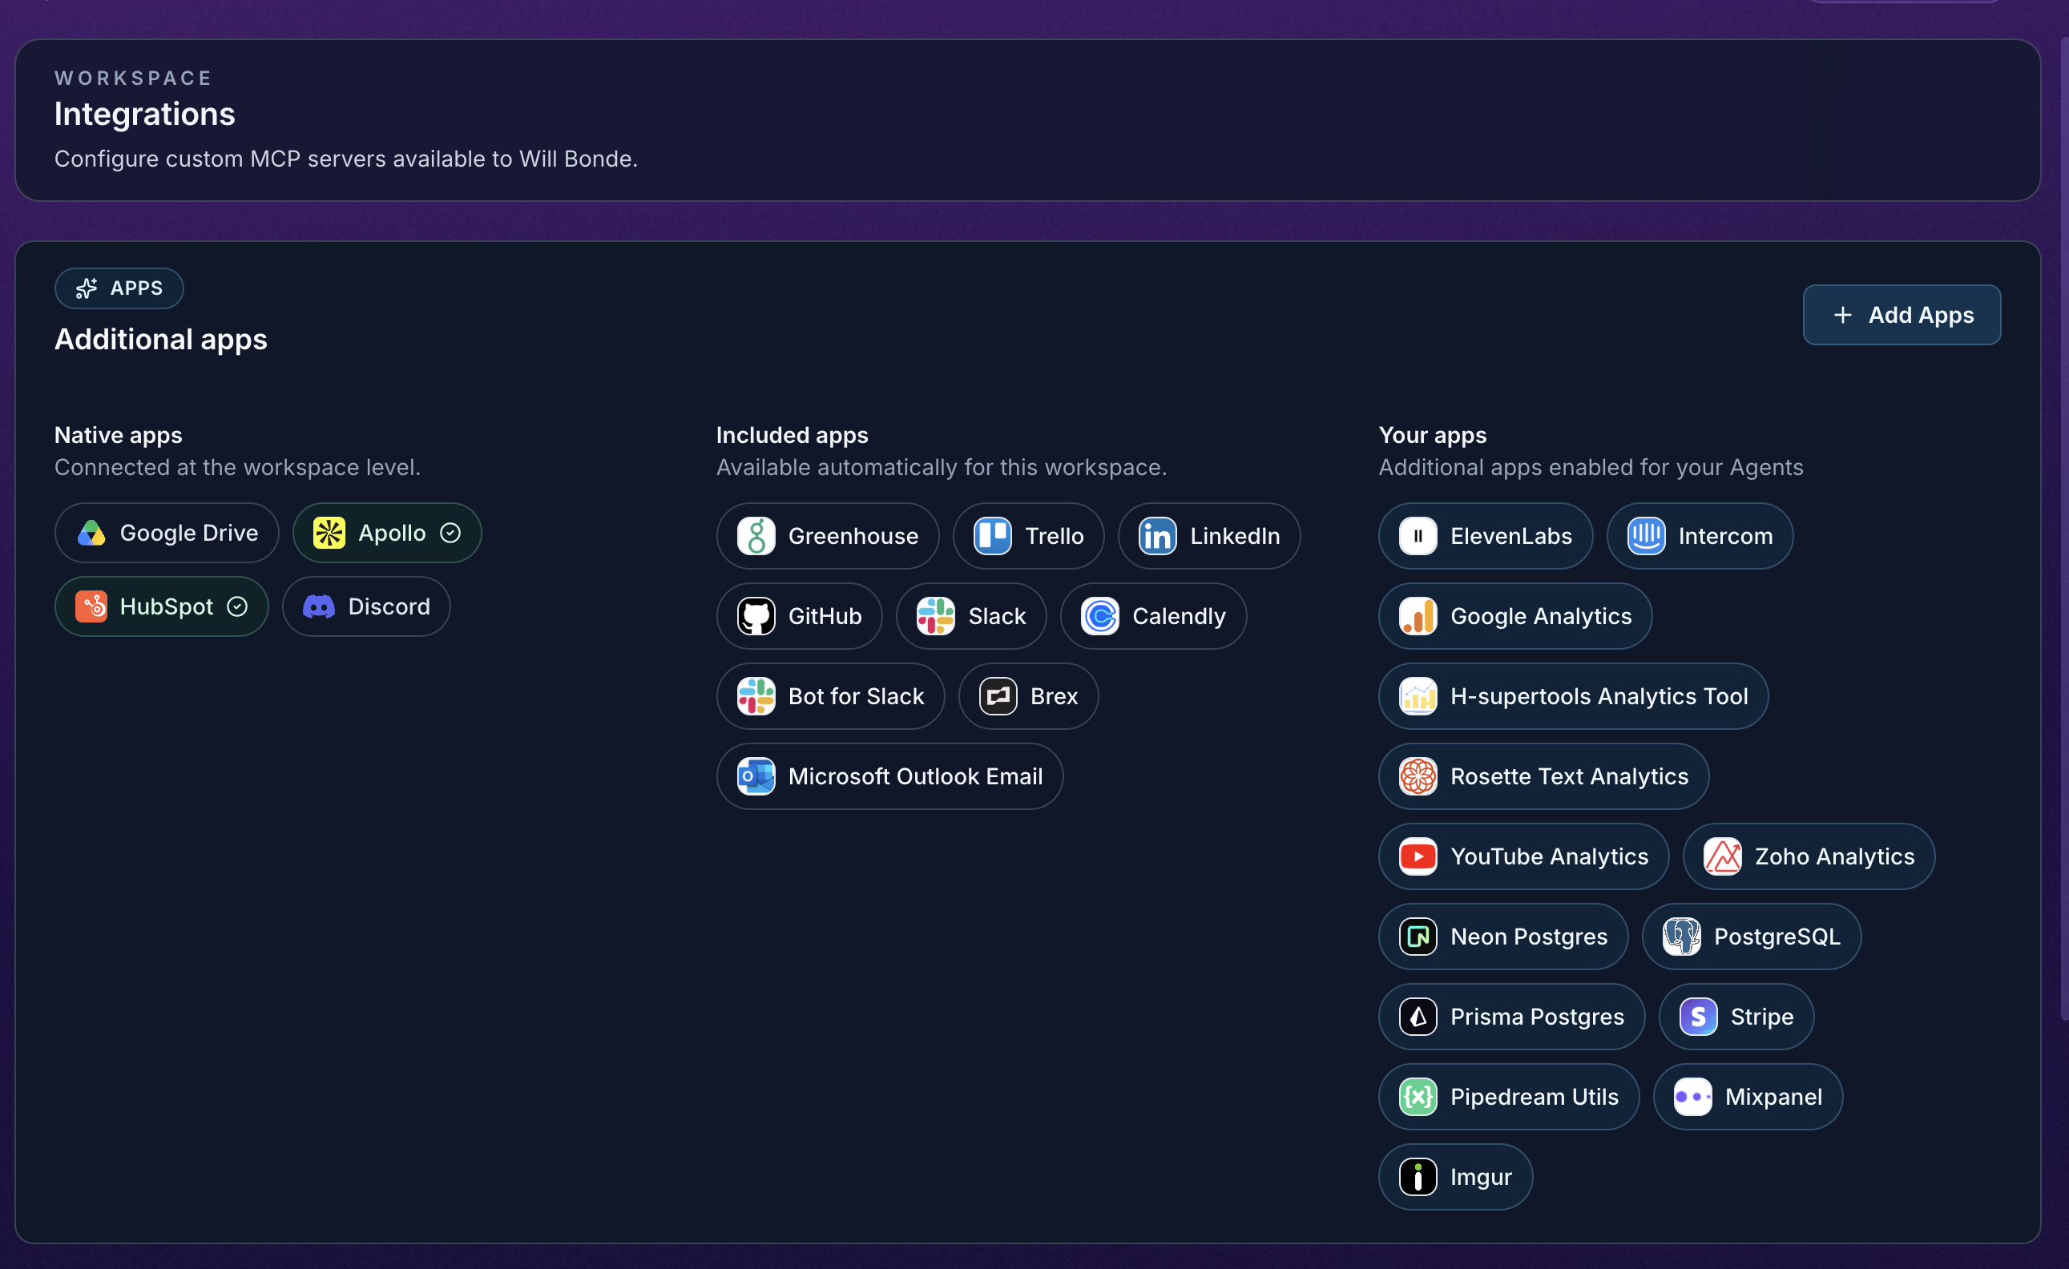This screenshot has width=2069, height=1269.
Task: Click the LinkedIn chip label
Action: coord(1234,535)
